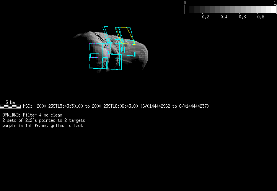Image resolution: width=277 pixels, height=191 pixels.
Task: Click the start time 2000-259T15:45:30.00
Action: tap(60, 106)
